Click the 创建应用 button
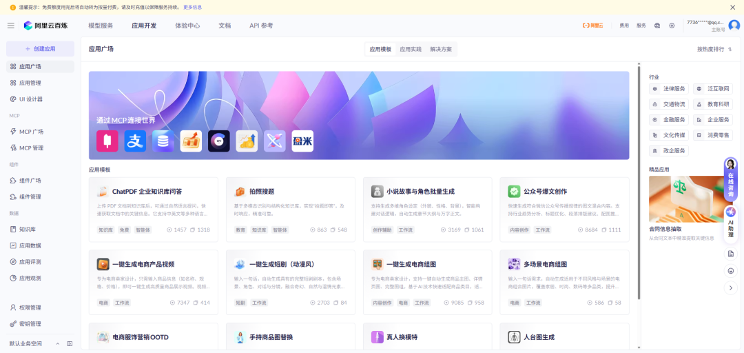744x353 pixels. click(x=41, y=49)
